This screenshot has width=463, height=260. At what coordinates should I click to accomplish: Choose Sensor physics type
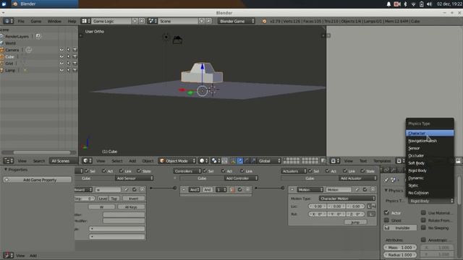click(x=430, y=148)
